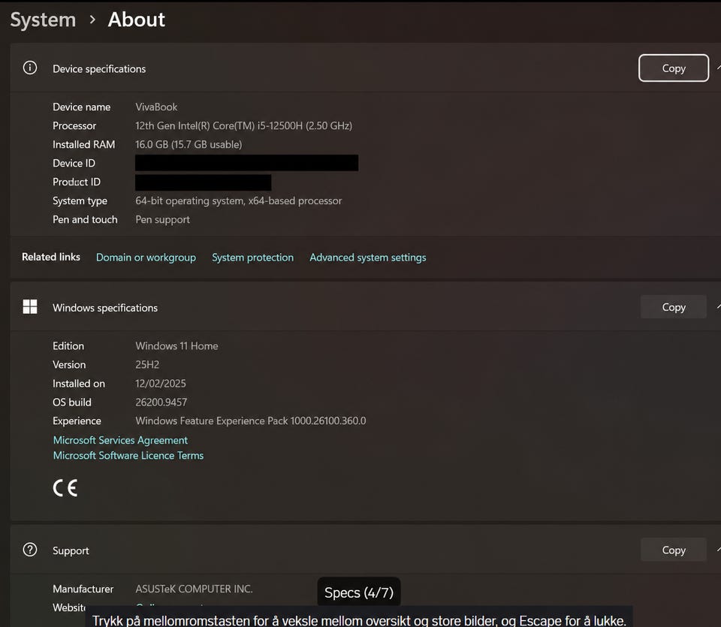Select the OS build 26200.9457

pyautogui.click(x=161, y=402)
